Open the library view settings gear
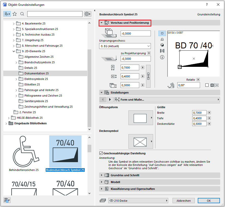 pyautogui.click(x=88, y=14)
